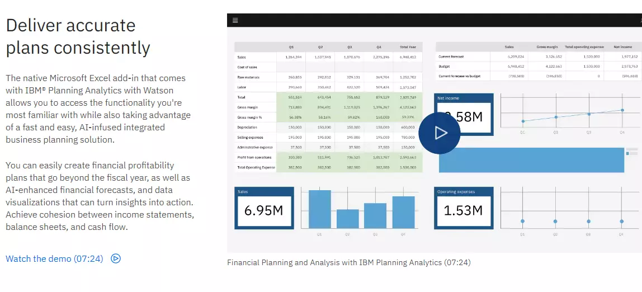Click the paragraph starting 'The native Microsoft Excel add-in'
The image size is (642, 292).
pos(98,109)
